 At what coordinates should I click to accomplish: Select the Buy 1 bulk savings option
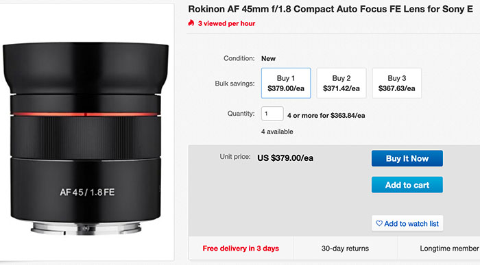tap(286, 83)
